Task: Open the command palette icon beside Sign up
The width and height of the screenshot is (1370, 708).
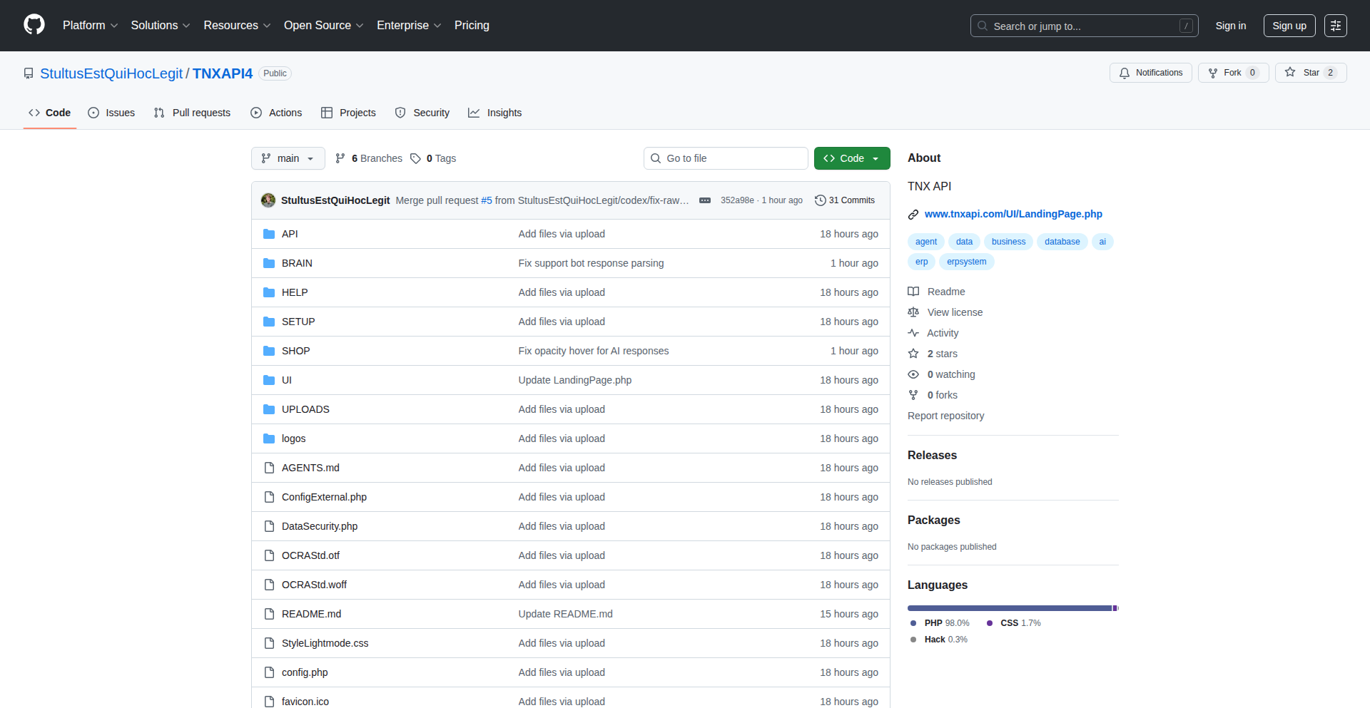Action: coord(1336,26)
